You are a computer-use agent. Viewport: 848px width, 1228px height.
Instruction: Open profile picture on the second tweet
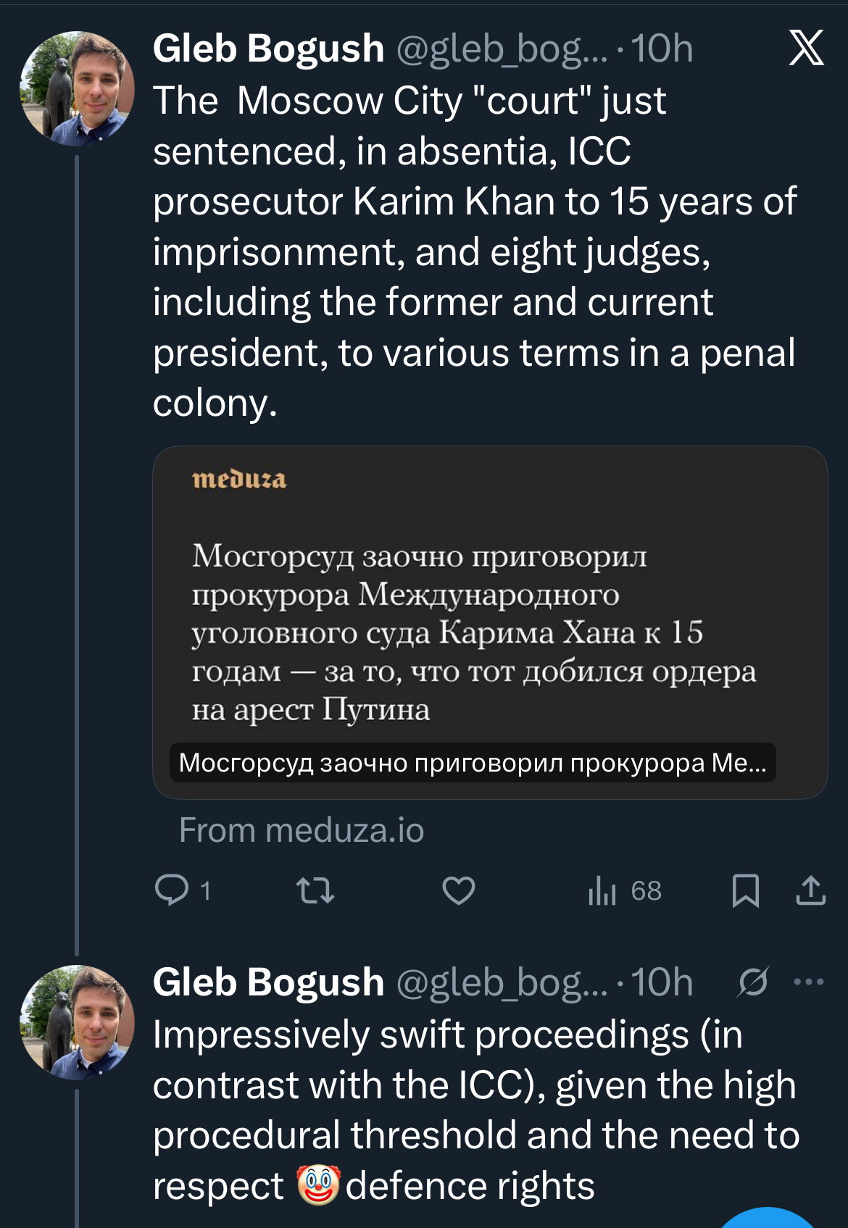click(x=77, y=1022)
